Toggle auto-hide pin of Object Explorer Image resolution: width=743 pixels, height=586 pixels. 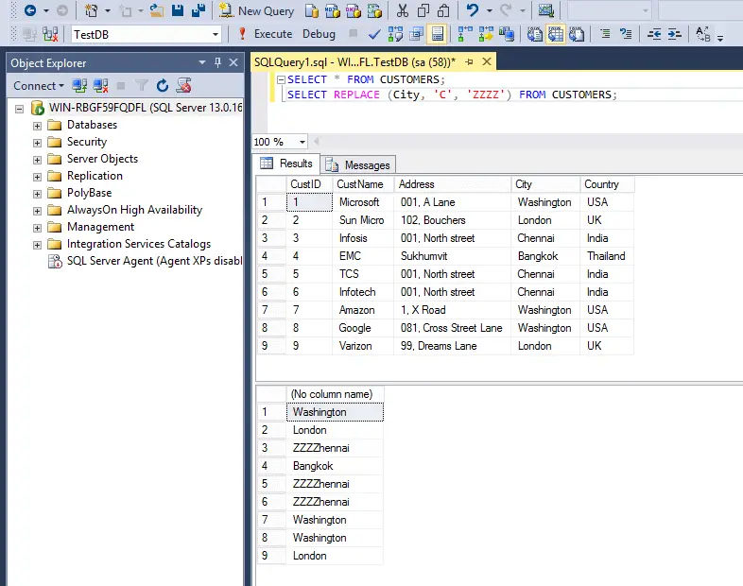click(218, 62)
